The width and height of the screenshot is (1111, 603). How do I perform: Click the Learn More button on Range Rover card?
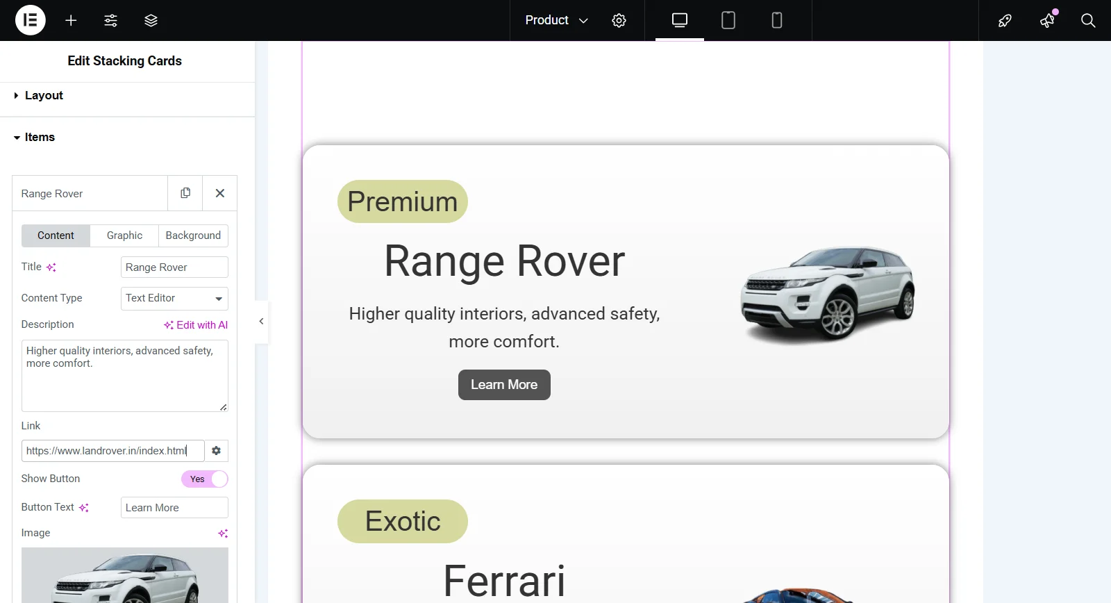pos(504,385)
